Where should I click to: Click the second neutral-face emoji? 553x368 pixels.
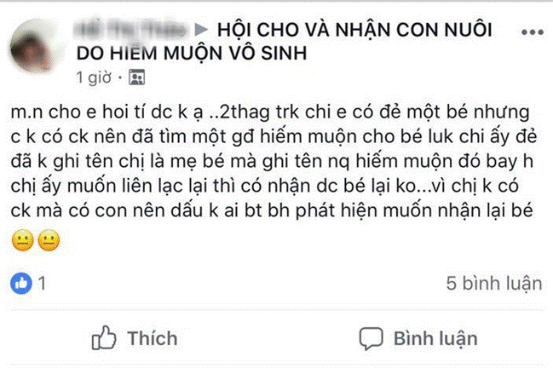click(49, 240)
